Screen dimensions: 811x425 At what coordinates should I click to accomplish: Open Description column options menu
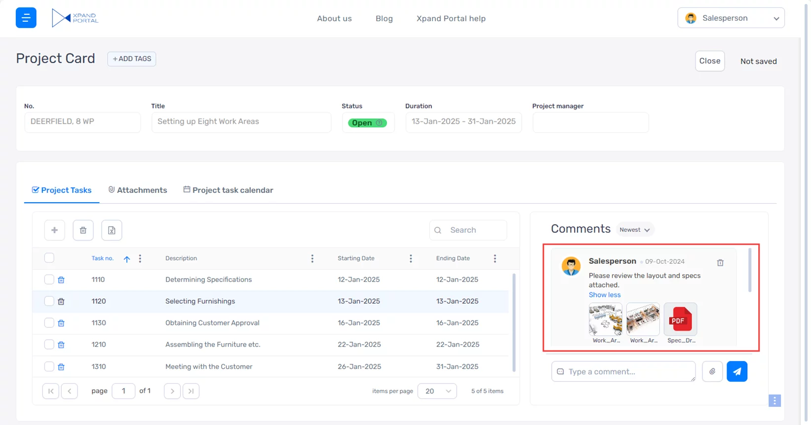[312, 258]
